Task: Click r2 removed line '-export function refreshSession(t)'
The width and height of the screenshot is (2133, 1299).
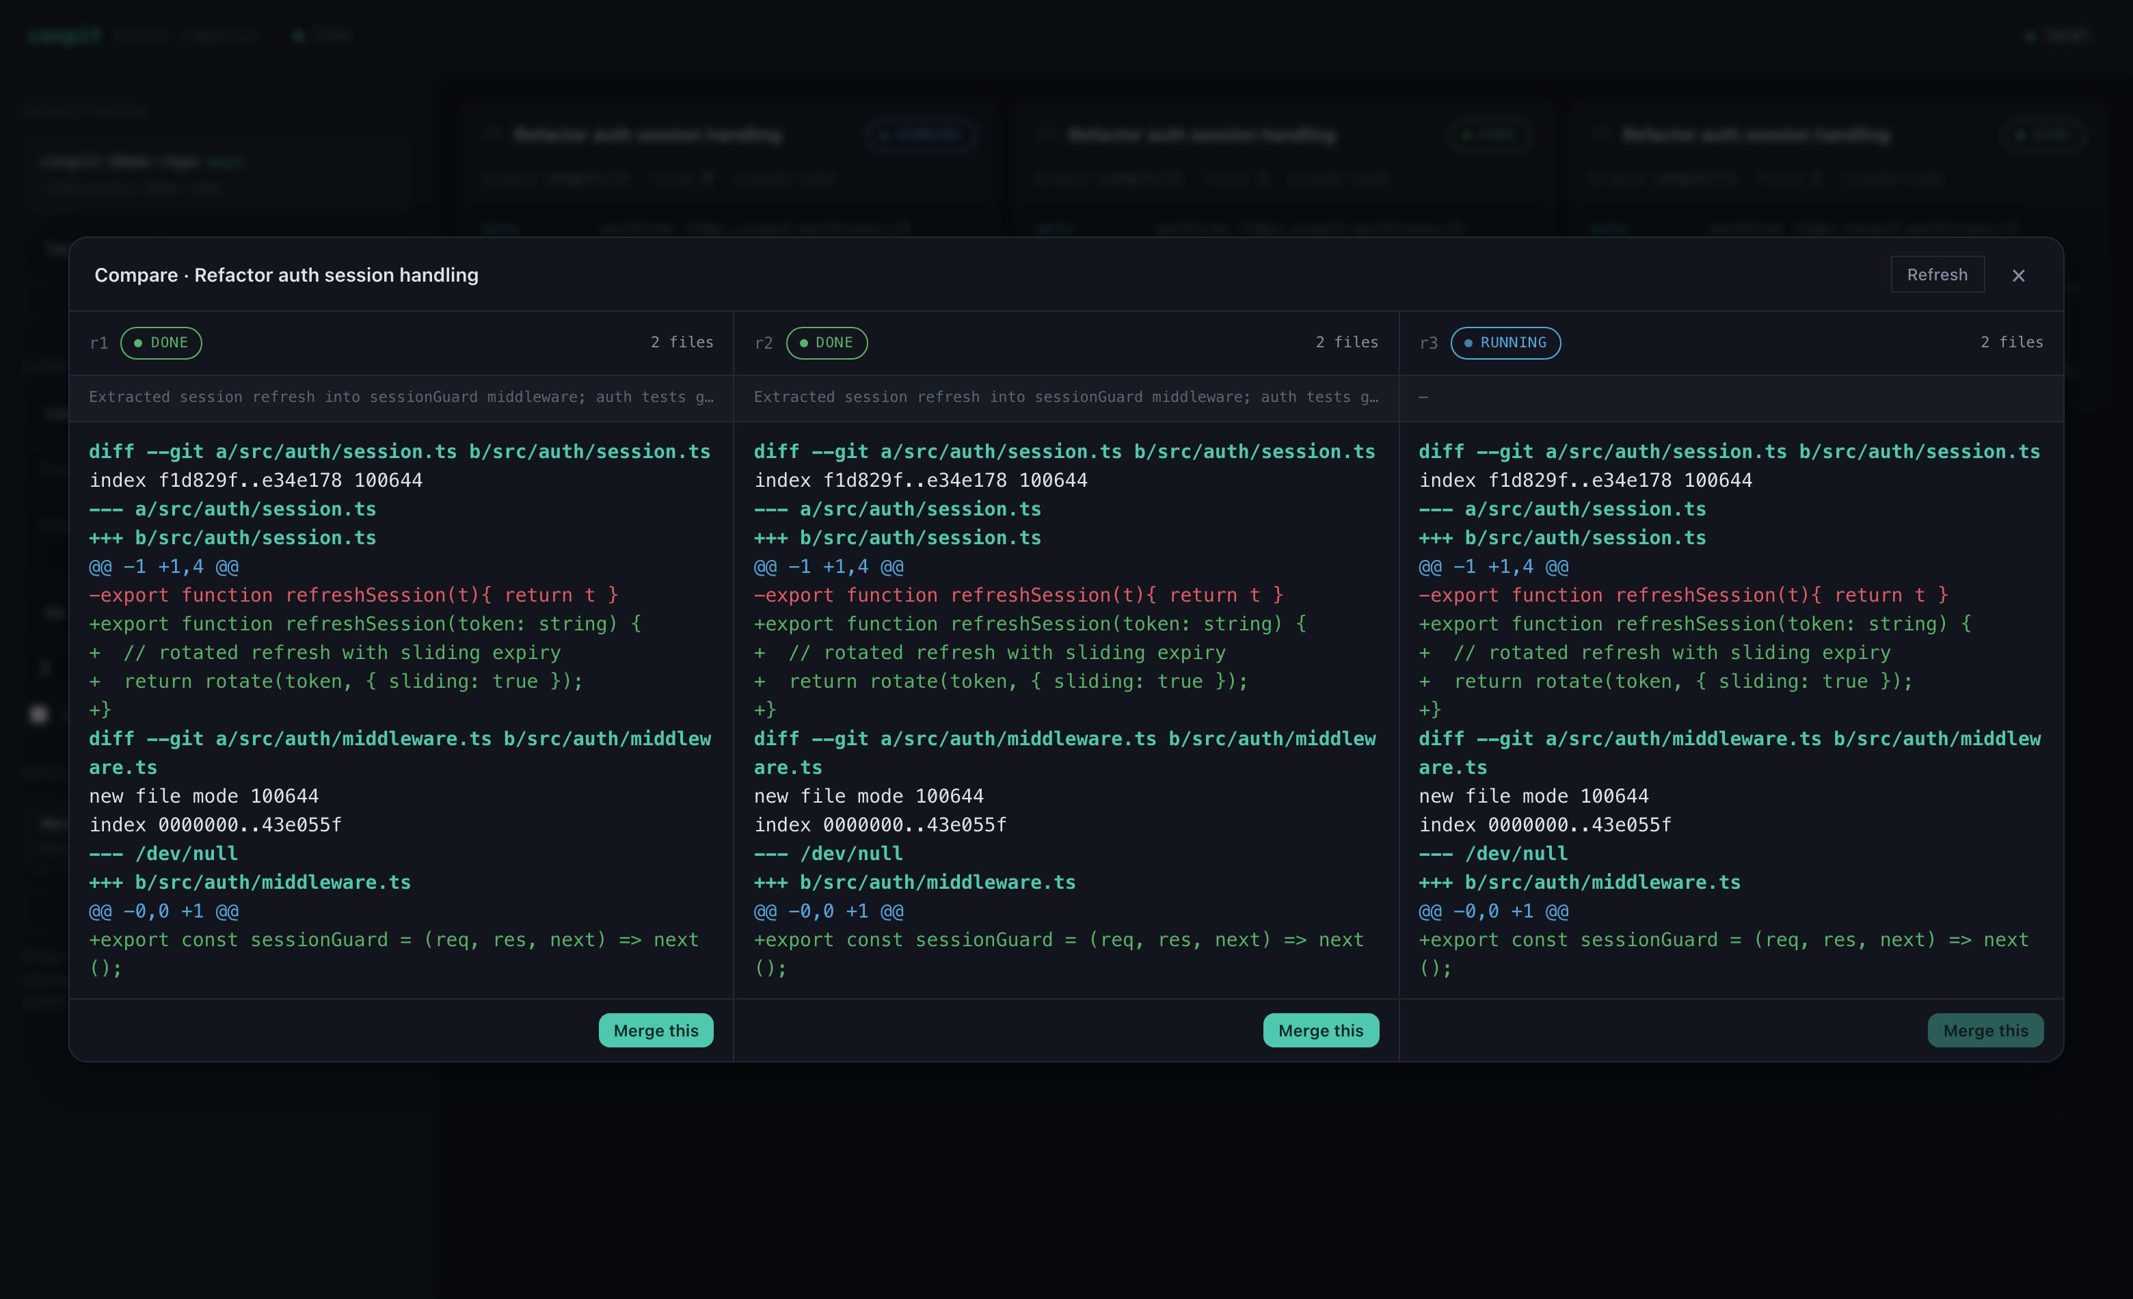Action: pos(1019,595)
